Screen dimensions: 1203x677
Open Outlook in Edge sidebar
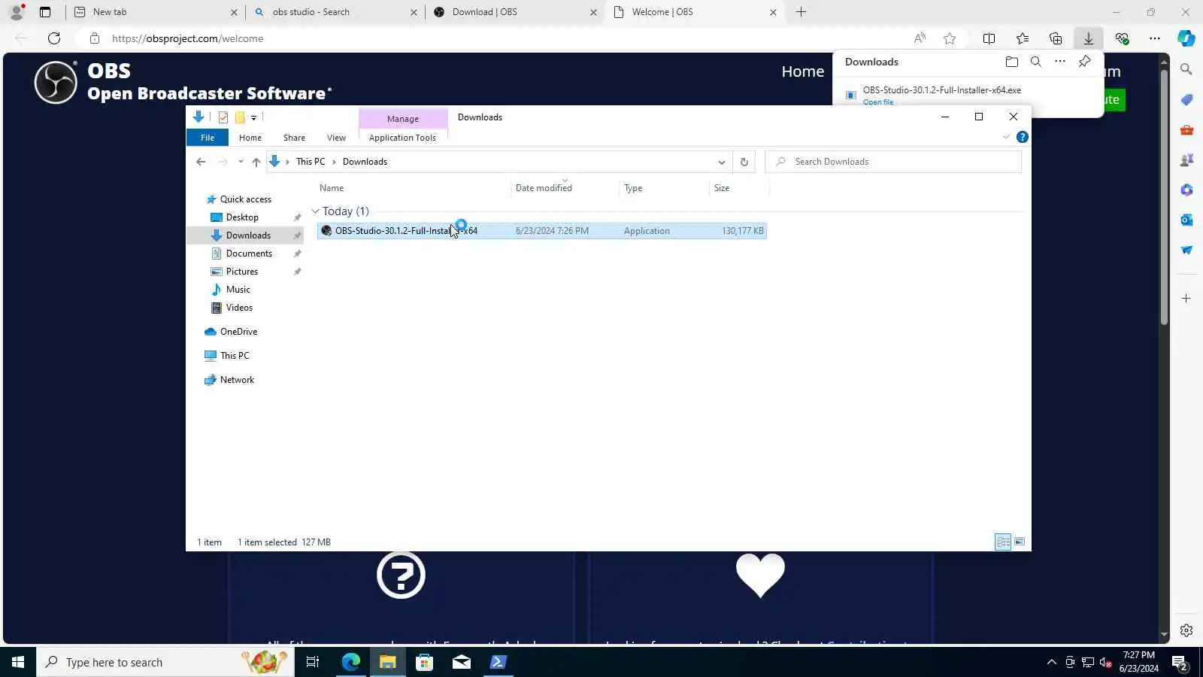point(1186,220)
